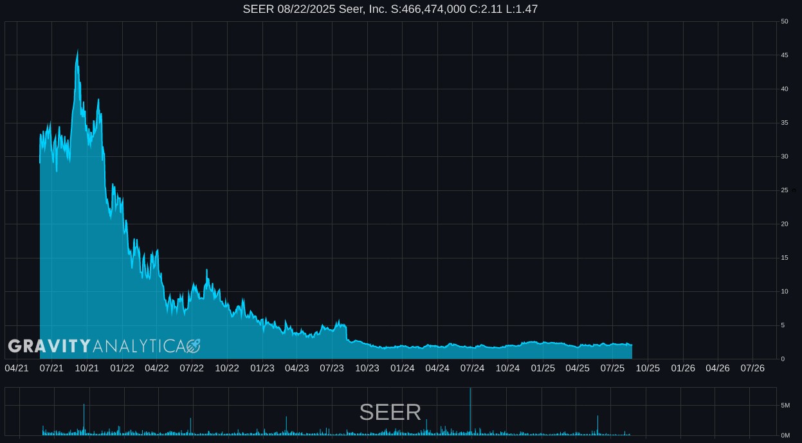Select the 45 price axis label
Screen dimensions: 802x443
(x=785, y=55)
